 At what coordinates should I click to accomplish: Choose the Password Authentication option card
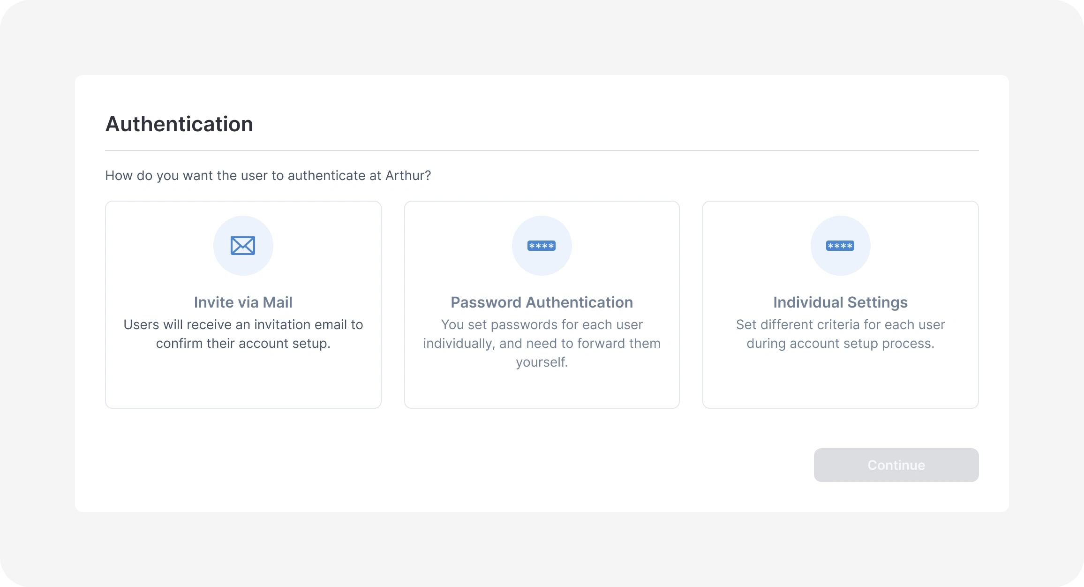tap(542, 305)
